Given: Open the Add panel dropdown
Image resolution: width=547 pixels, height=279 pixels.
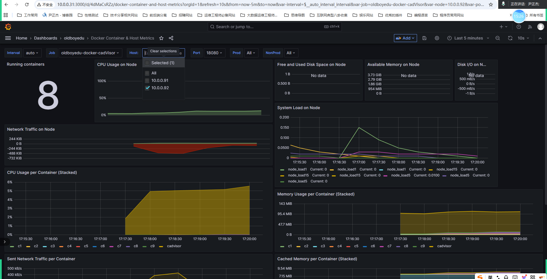Looking at the screenshot, I should tap(405, 38).
